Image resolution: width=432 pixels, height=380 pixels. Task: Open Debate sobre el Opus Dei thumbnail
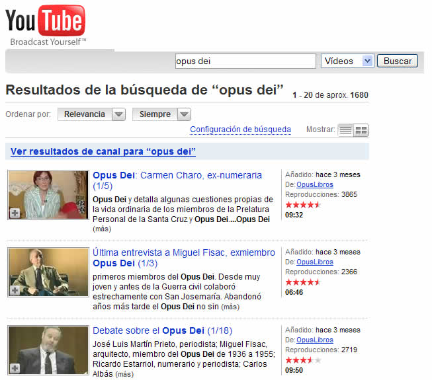(x=48, y=350)
